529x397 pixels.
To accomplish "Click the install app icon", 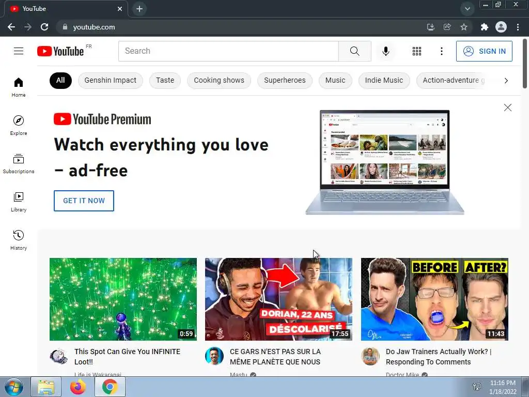I will pyautogui.click(x=430, y=27).
